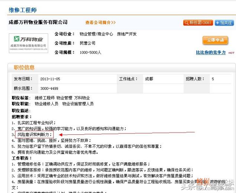Click the 万科物业 company logo

click(29, 43)
